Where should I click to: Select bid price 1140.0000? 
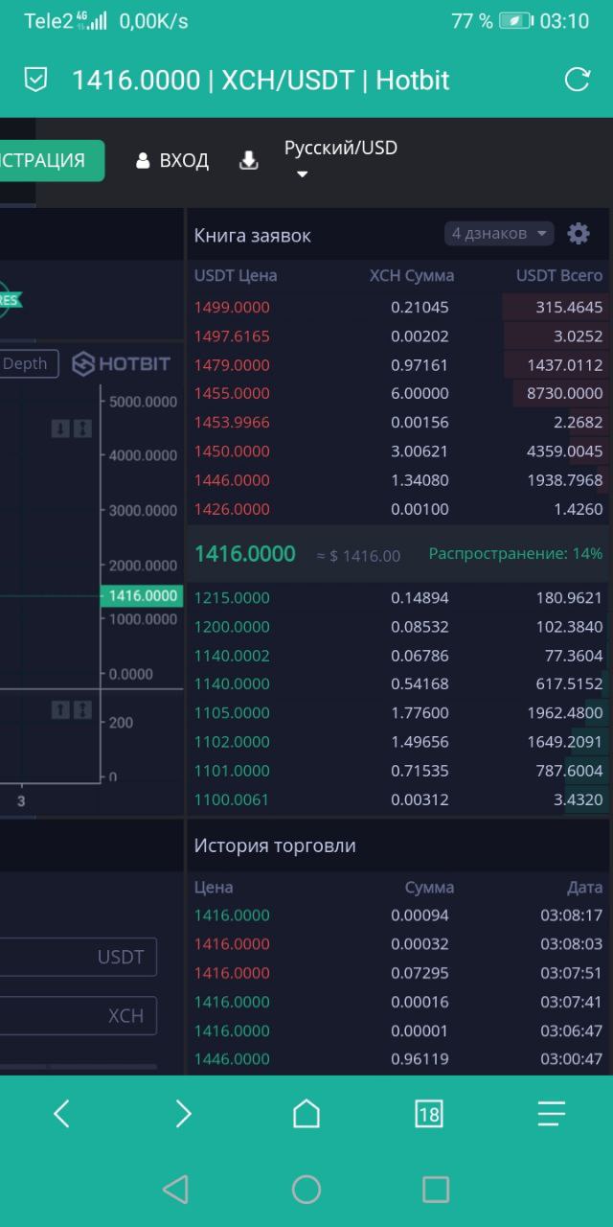pyautogui.click(x=232, y=684)
